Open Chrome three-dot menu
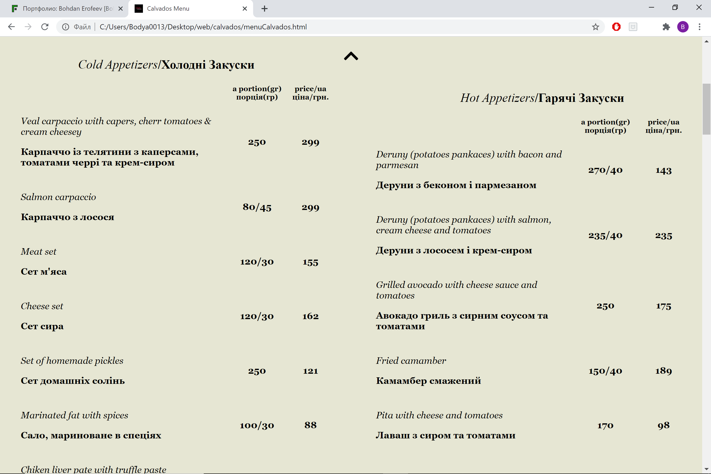711x474 pixels. pyautogui.click(x=700, y=27)
